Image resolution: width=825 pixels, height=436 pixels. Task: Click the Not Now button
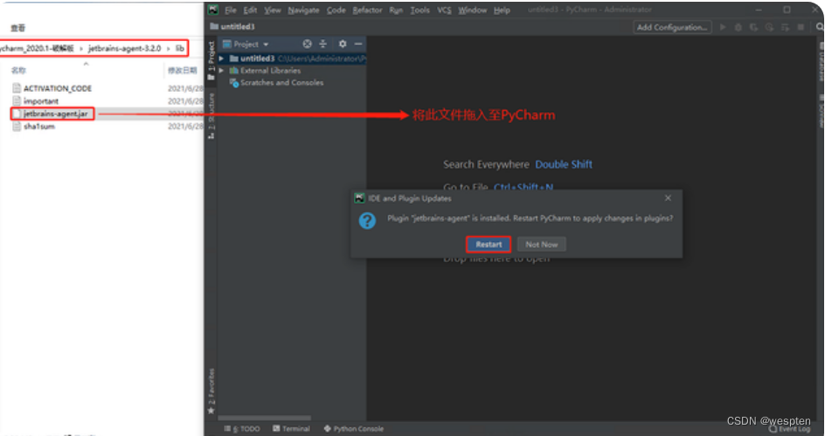click(x=542, y=245)
